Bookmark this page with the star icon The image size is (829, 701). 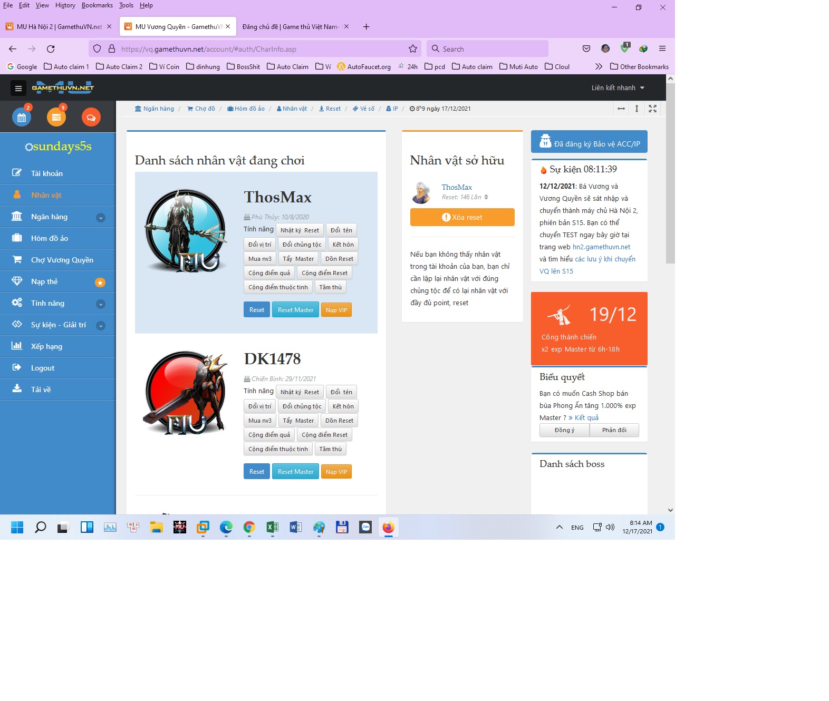pyautogui.click(x=413, y=49)
